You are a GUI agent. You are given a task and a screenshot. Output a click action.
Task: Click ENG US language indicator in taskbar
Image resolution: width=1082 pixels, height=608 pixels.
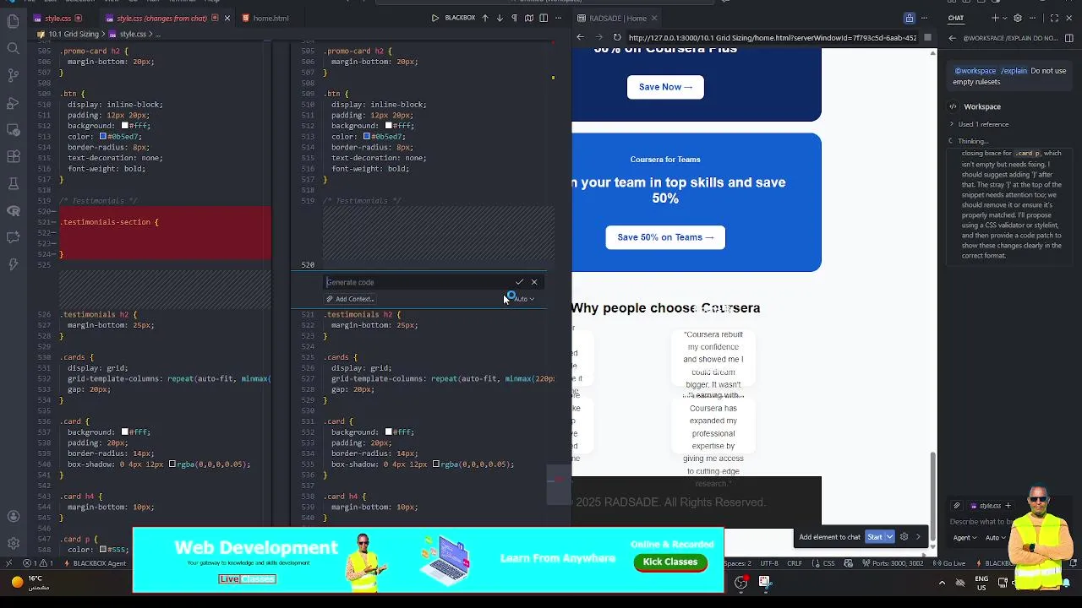pos(981,582)
